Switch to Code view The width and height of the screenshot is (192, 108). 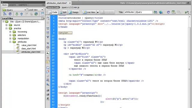point(53,12)
